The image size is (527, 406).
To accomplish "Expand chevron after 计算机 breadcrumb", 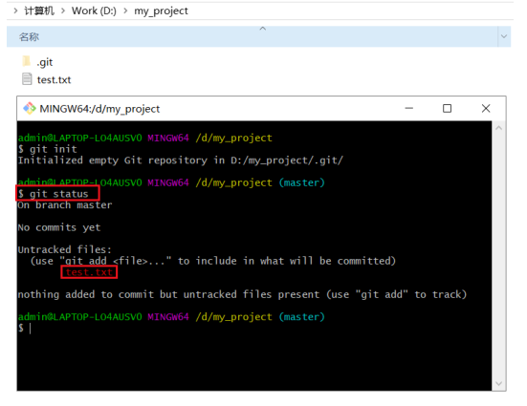I will pos(63,11).
